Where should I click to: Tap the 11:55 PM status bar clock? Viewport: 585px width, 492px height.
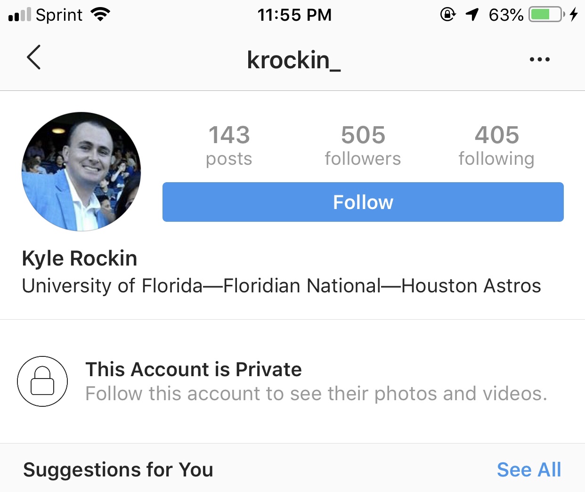click(x=294, y=15)
